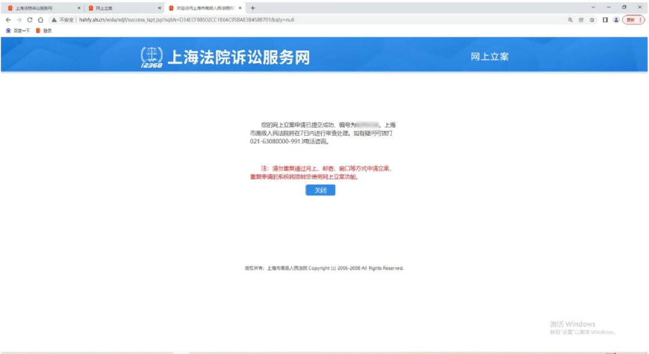Close the active 欢迎访问 tab
This screenshot has width=649, height=354.
(x=240, y=8)
